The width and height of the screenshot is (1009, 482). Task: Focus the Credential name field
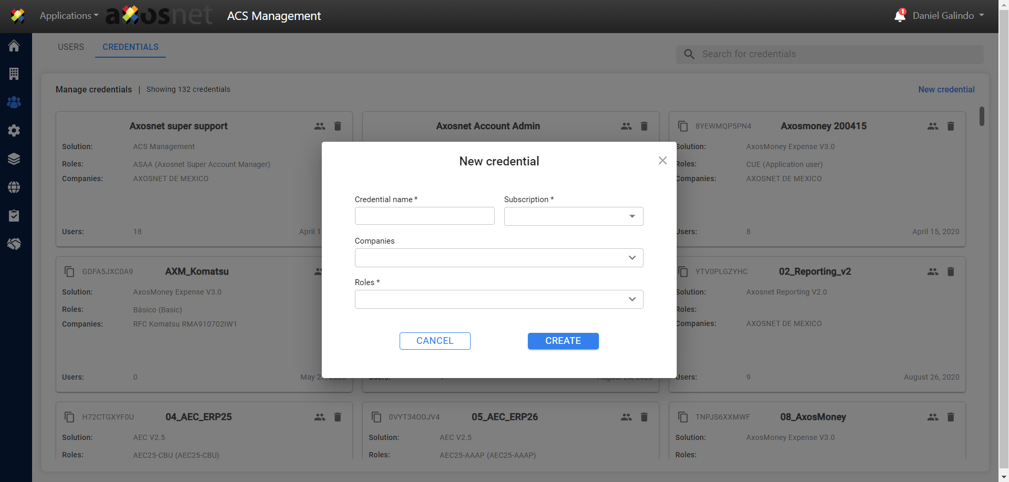coord(424,216)
